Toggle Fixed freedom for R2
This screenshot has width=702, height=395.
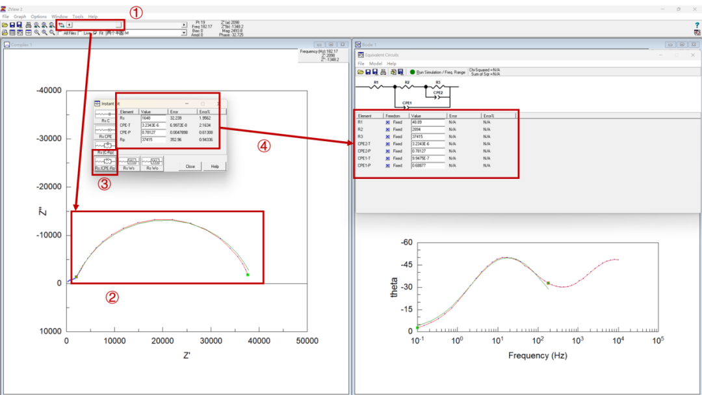tap(387, 129)
